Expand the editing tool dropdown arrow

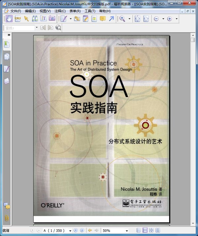click(x=71, y=19)
